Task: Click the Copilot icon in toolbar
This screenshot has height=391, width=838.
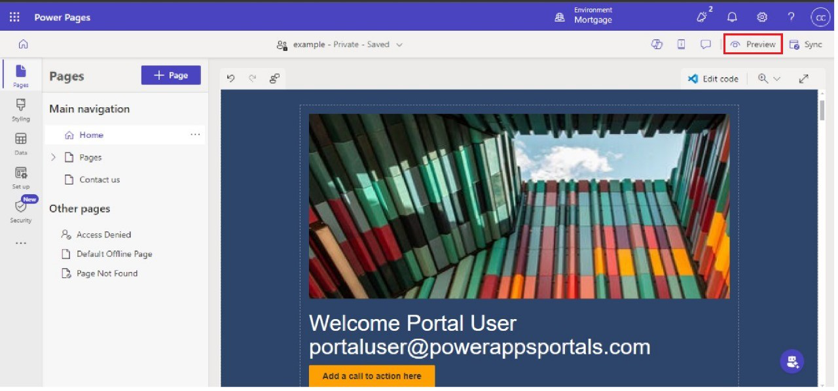Action: (x=657, y=44)
